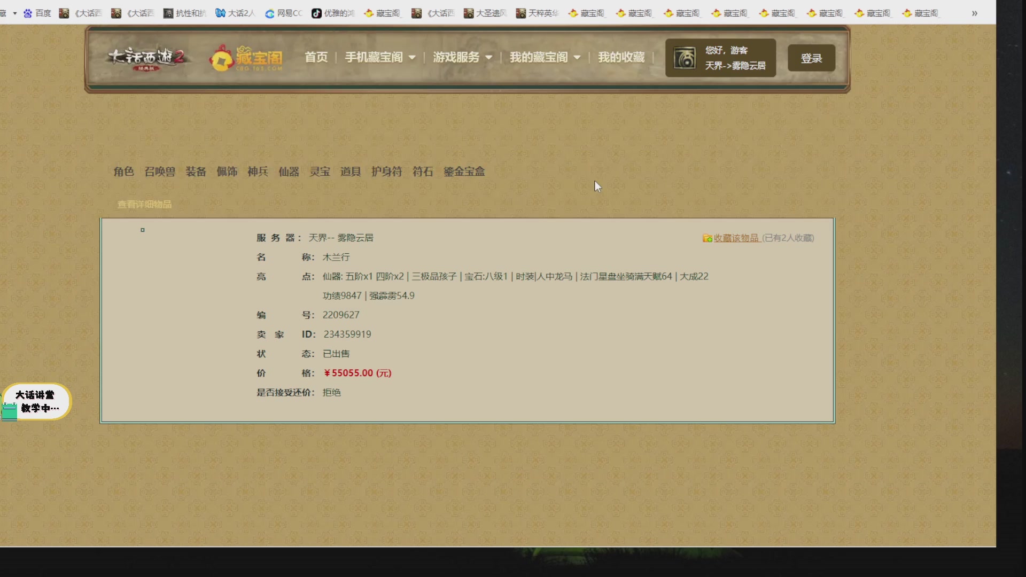This screenshot has width=1026, height=577.
Task: Expand the 游戏服务 dropdown menu
Action: pyautogui.click(x=463, y=57)
